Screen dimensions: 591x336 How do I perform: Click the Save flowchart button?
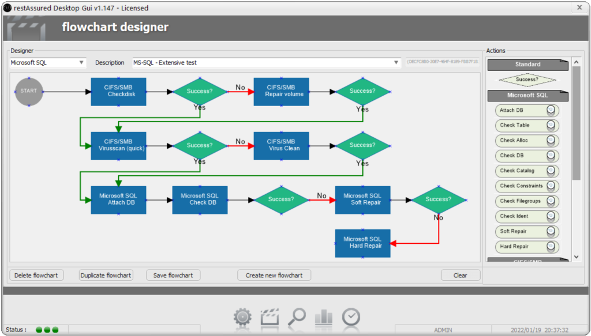173,275
